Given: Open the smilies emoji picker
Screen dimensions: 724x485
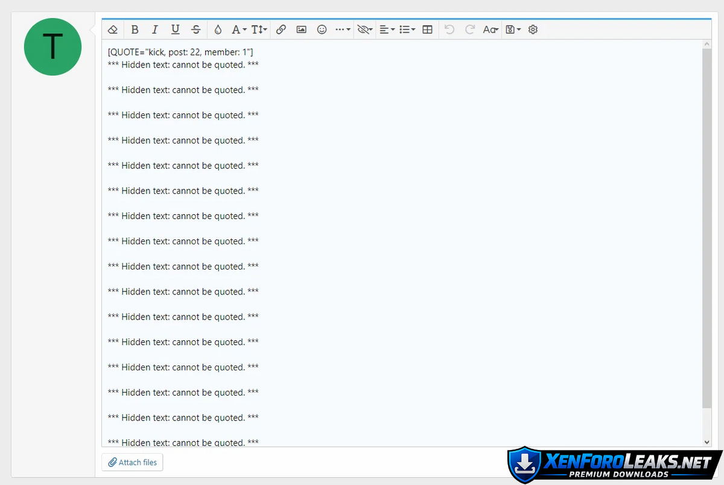Looking at the screenshot, I should [x=322, y=30].
